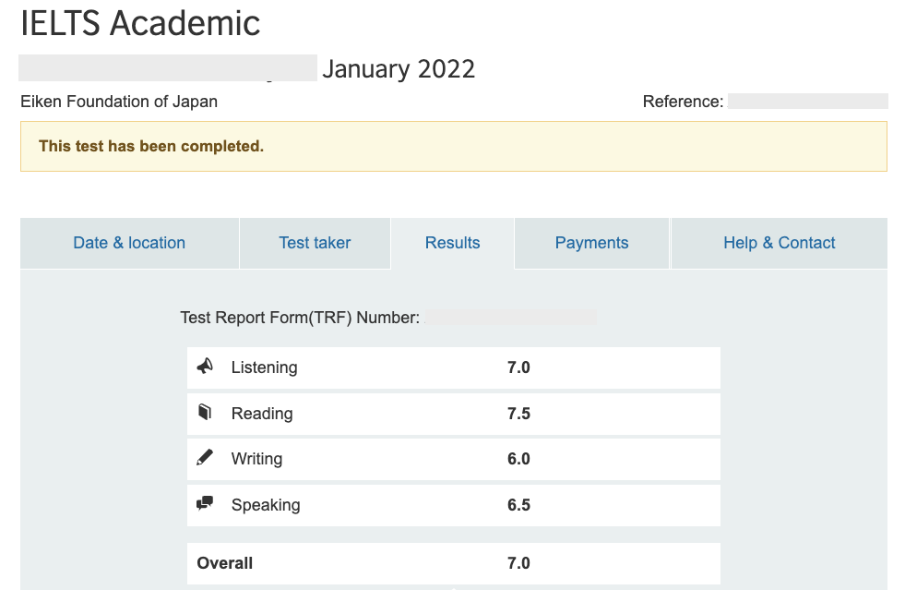
Task: Click the Listening megaphone icon
Action: [x=205, y=367]
